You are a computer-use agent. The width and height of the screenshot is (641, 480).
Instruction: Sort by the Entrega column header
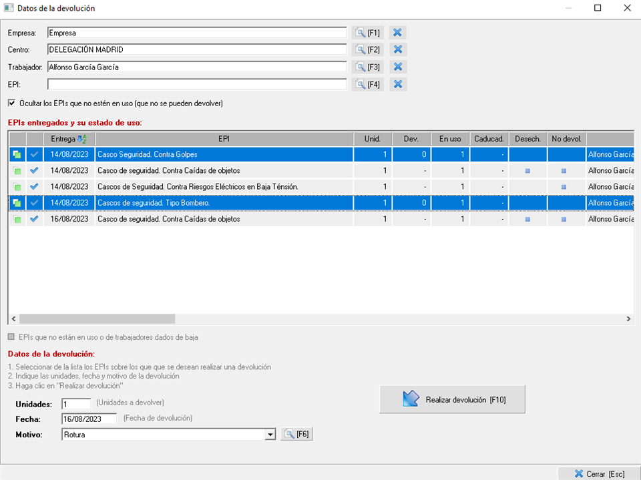[69, 139]
